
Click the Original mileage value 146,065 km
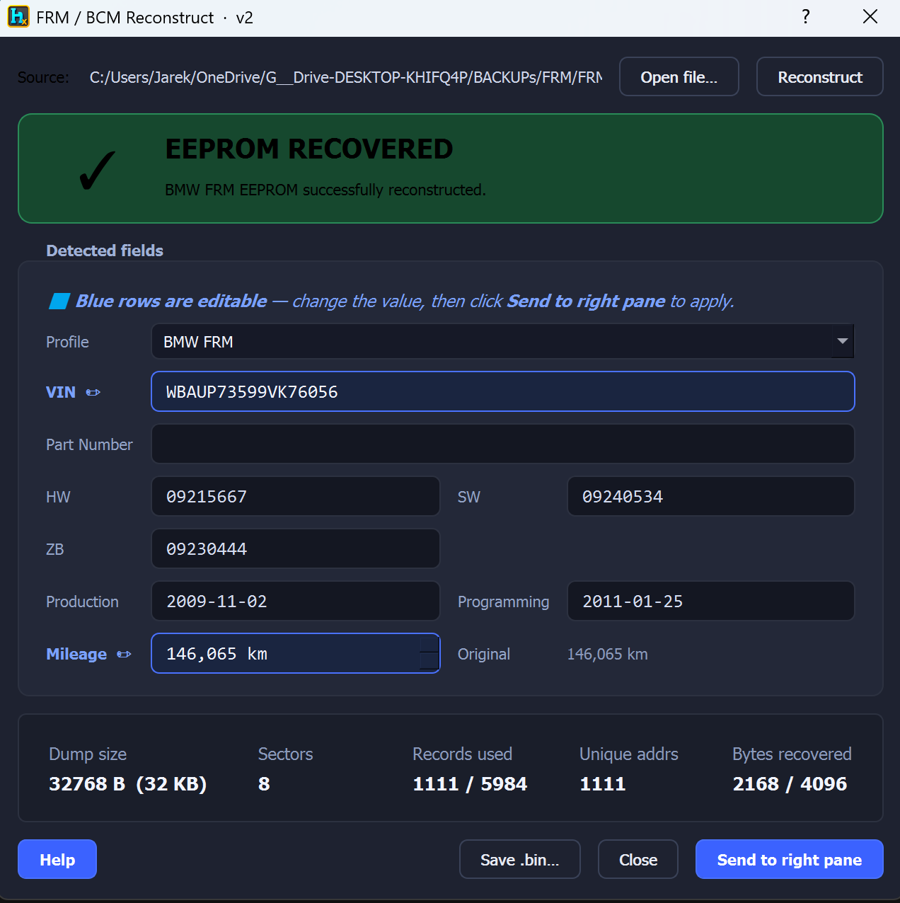[x=607, y=654]
